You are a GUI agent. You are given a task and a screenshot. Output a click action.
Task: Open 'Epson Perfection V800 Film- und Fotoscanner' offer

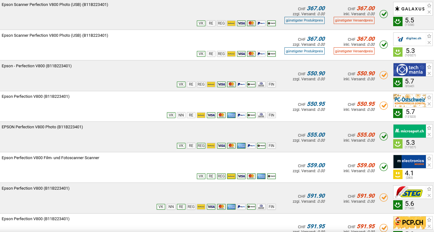click(x=50, y=158)
